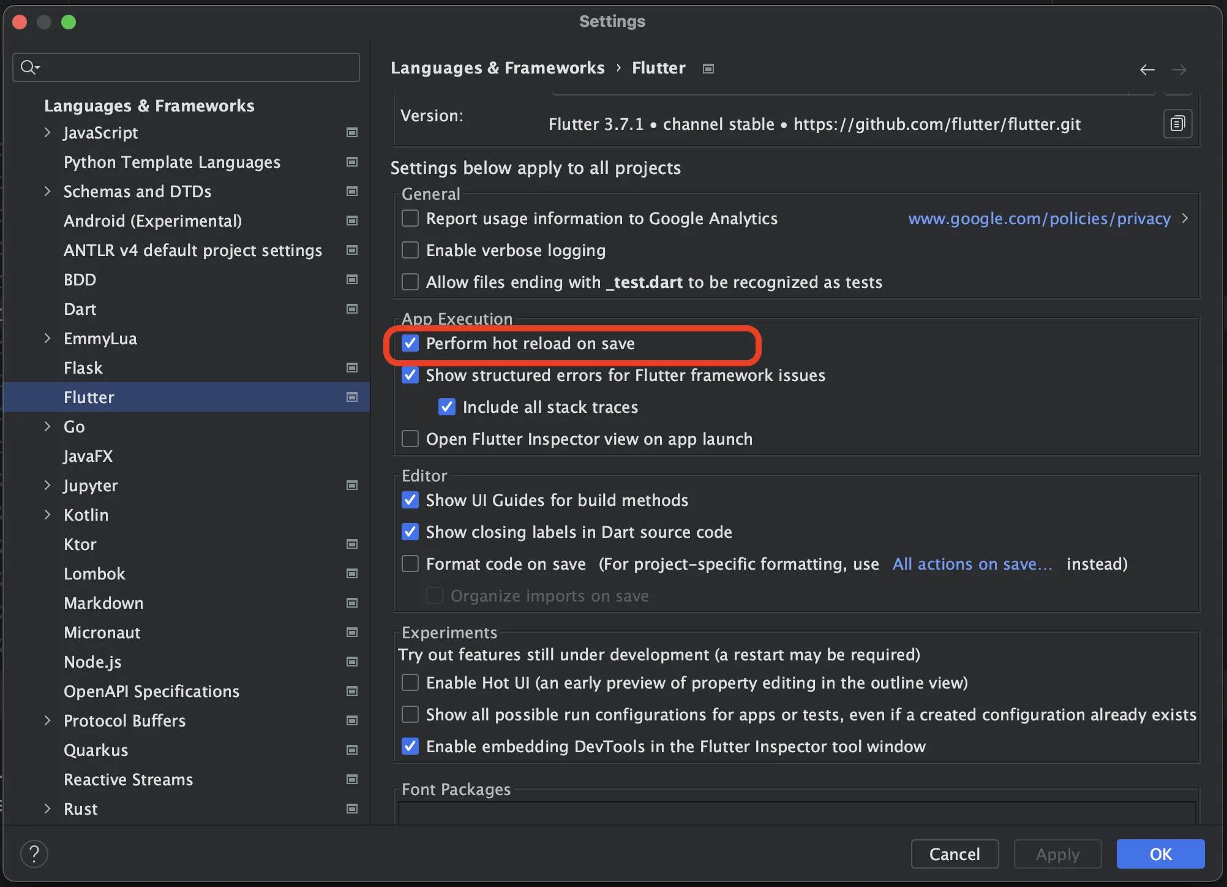The width and height of the screenshot is (1227, 887).
Task: Check Format code on save
Action: click(410, 564)
